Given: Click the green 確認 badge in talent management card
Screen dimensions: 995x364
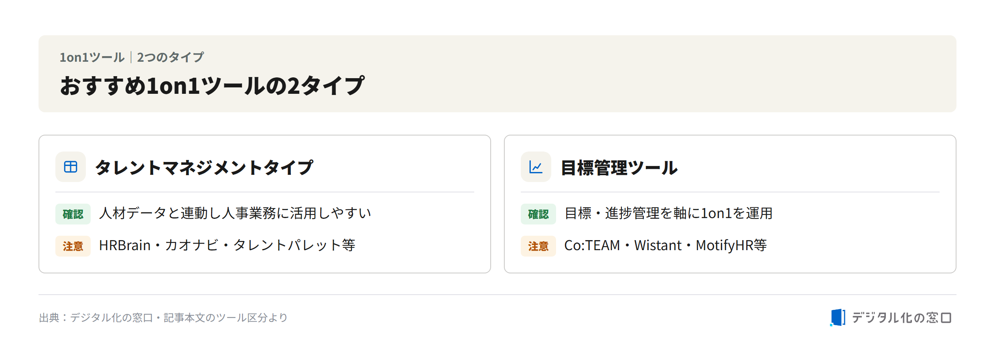Looking at the screenshot, I should 73,214.
